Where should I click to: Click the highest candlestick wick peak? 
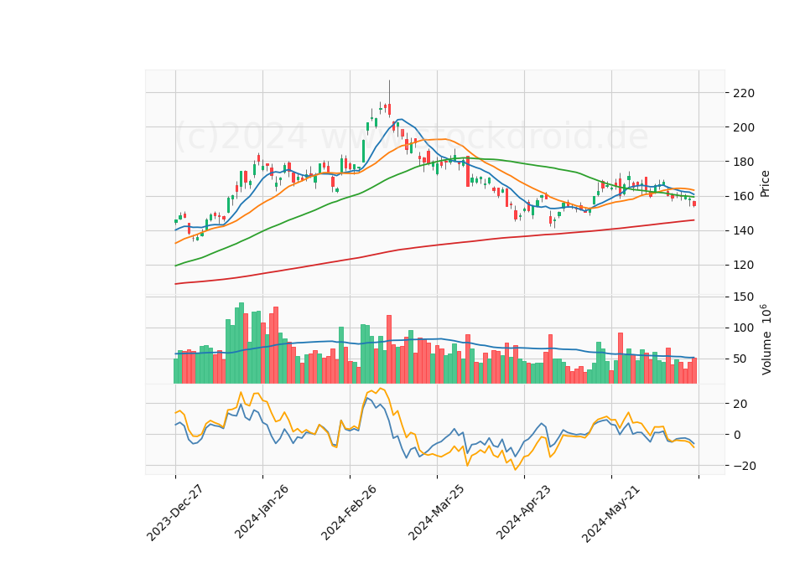[x=389, y=80]
